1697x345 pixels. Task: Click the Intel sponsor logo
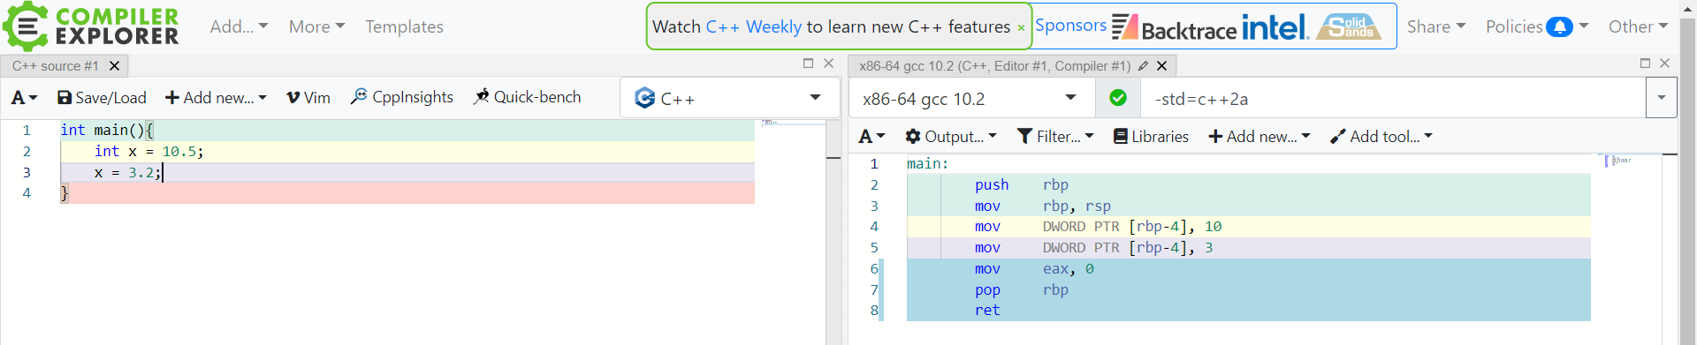[1275, 26]
